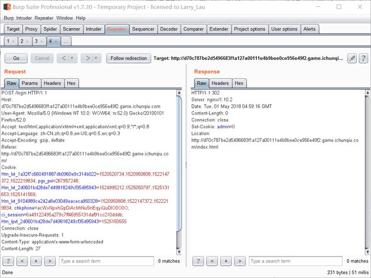
Task: Open the Help menu
Action: point(80,18)
